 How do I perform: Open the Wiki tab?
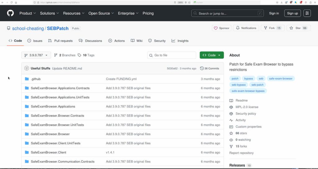(137, 41)
